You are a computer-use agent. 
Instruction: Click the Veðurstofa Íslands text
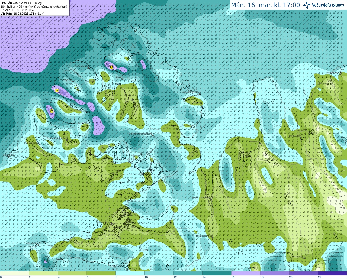328,5
